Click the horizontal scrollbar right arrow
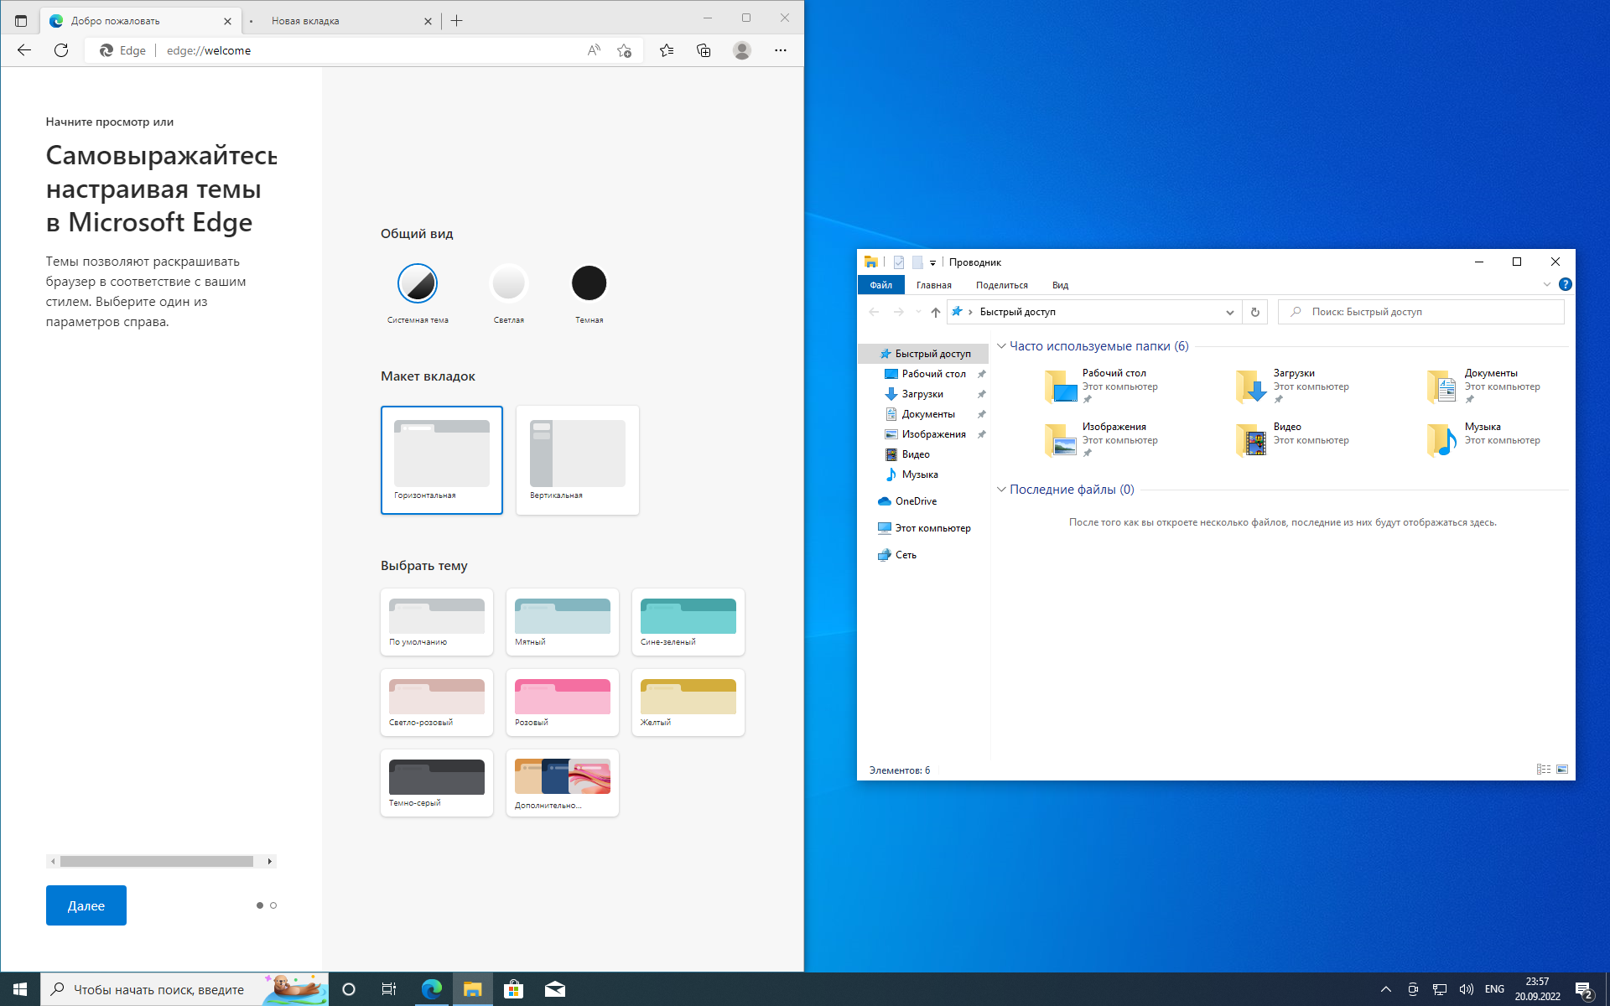1610x1006 pixels. pos(269,861)
